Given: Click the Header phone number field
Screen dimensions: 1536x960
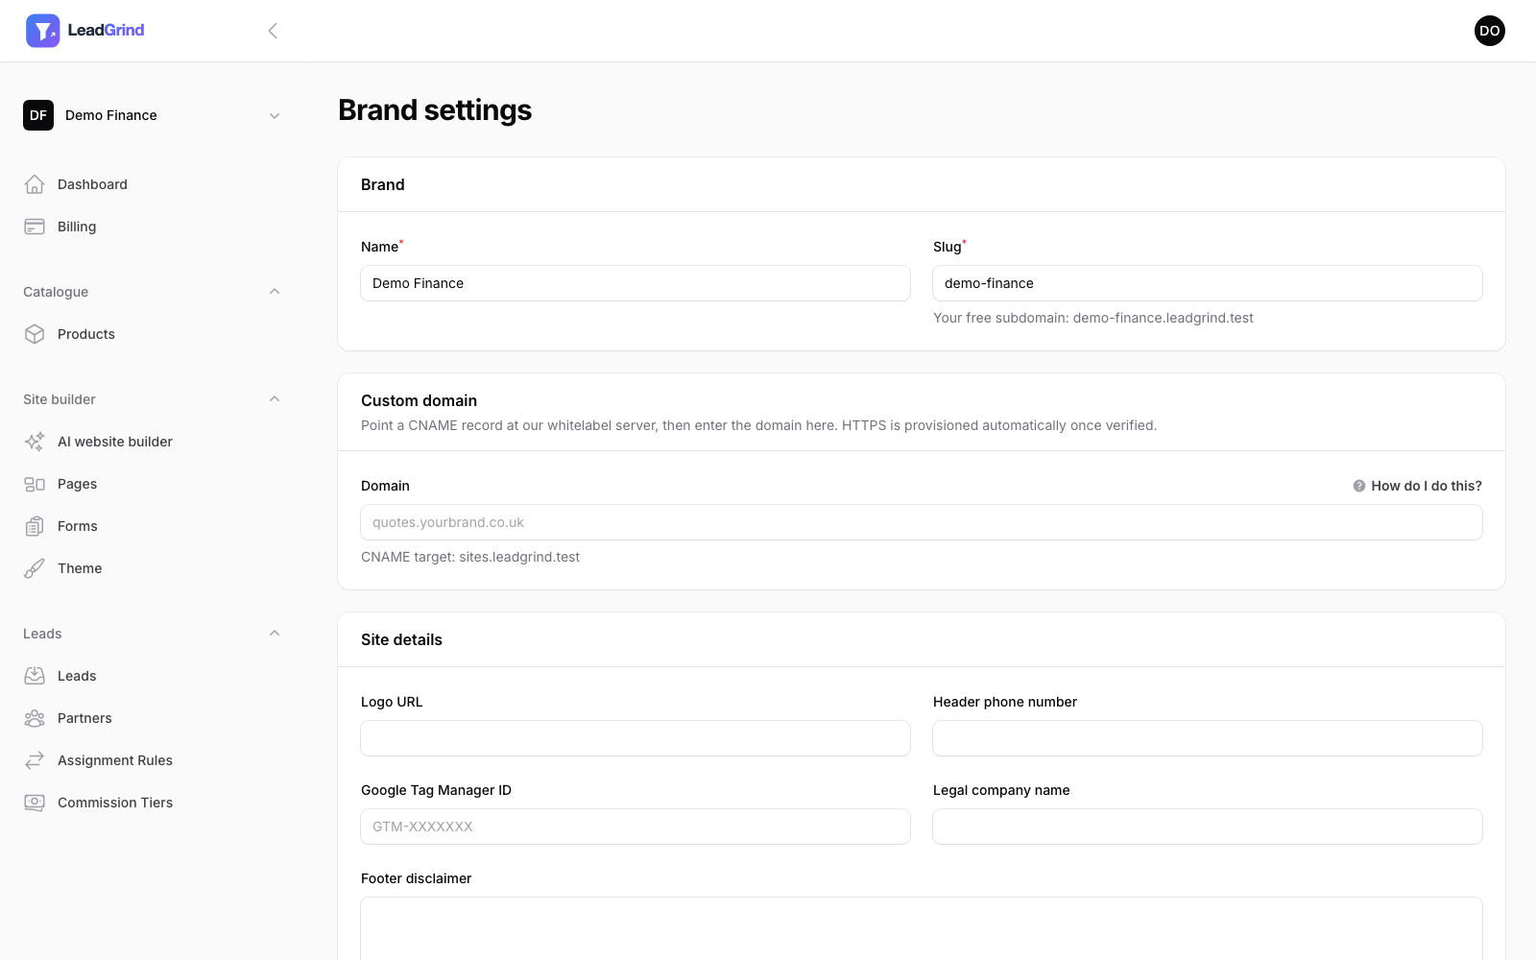Looking at the screenshot, I should tap(1208, 738).
